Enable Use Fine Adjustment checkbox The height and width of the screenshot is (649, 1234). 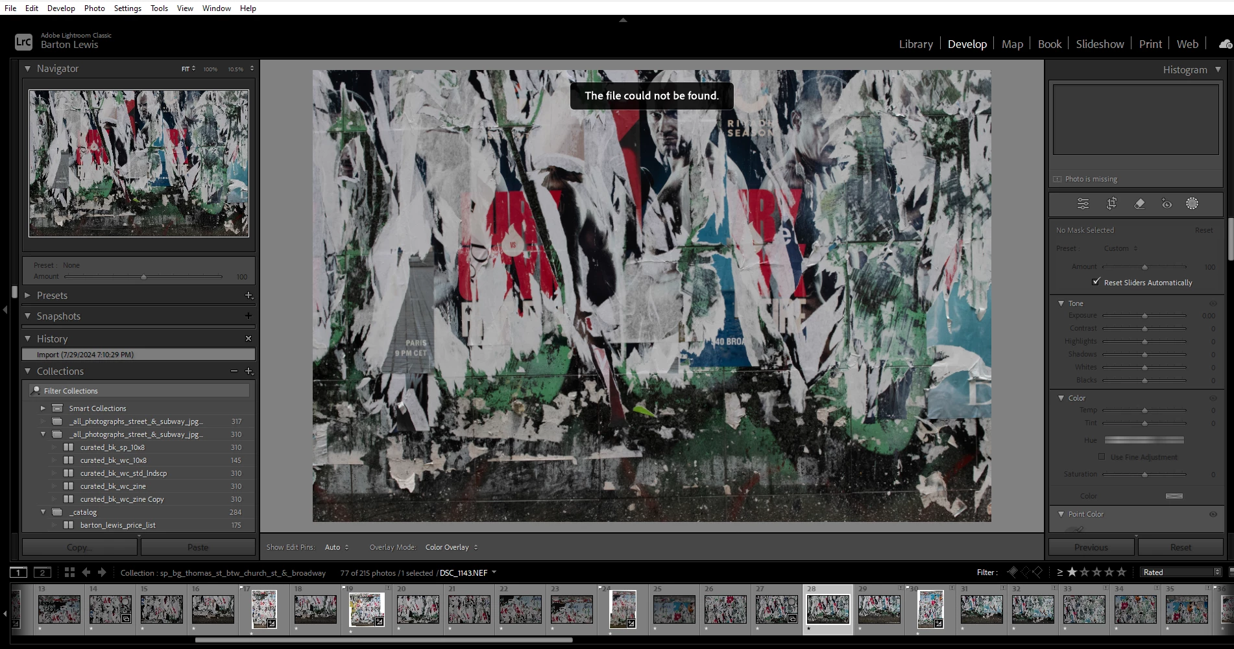pyautogui.click(x=1102, y=457)
